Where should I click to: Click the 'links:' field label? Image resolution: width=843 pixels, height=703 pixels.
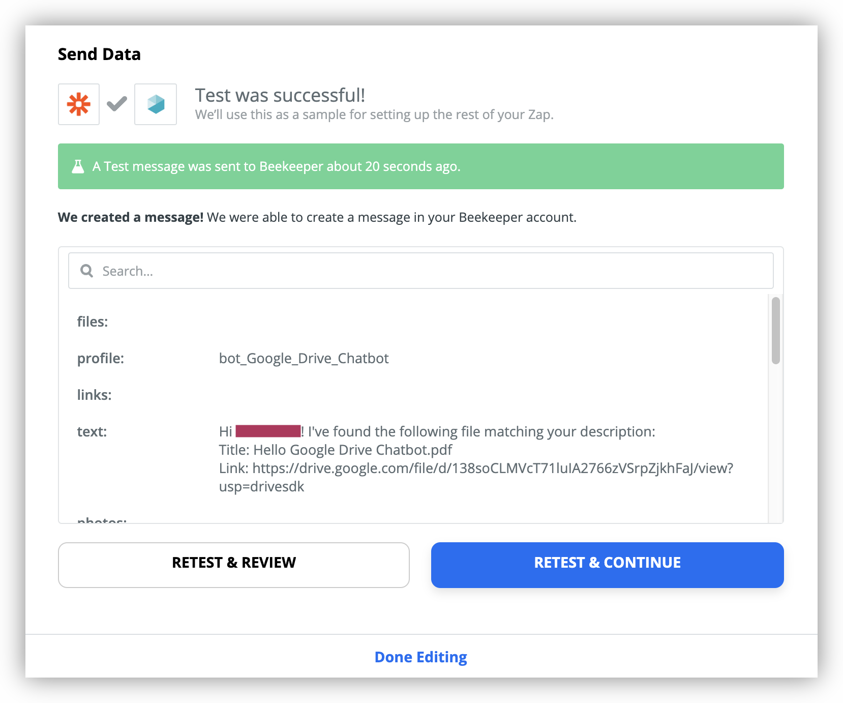point(95,395)
